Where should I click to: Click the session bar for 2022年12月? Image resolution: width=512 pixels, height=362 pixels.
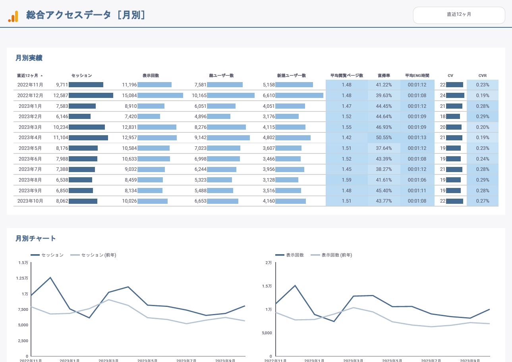coord(91,96)
